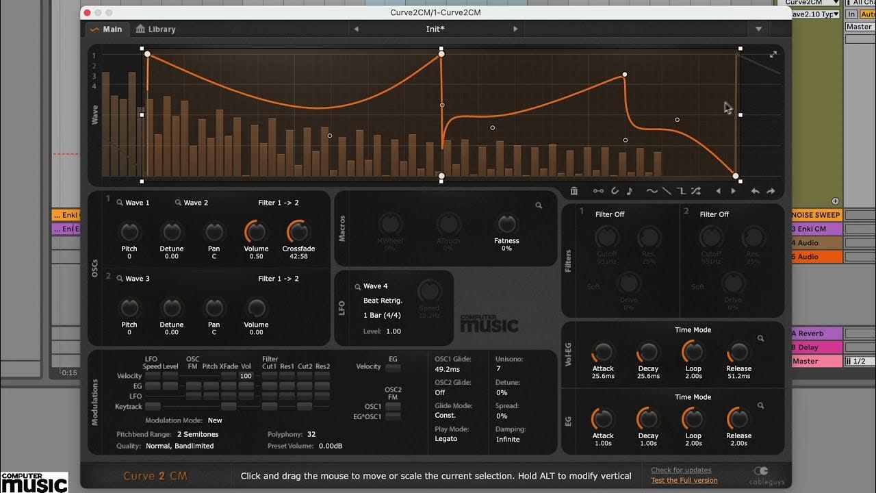Undo the last waveform edit
876x493 pixels.
755,191
